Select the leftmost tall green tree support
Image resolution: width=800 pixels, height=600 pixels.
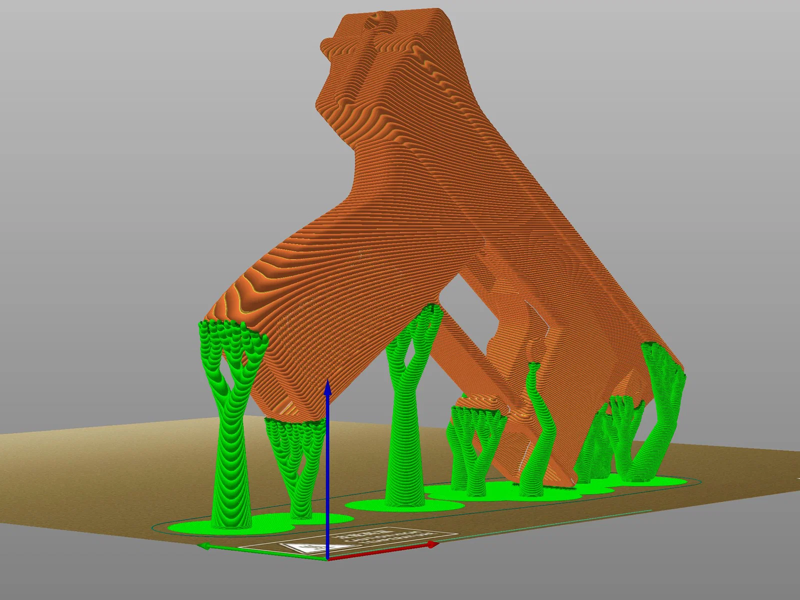pyautogui.click(x=231, y=424)
